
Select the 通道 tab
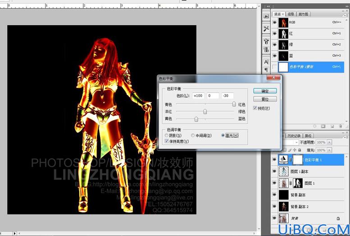point(277,14)
